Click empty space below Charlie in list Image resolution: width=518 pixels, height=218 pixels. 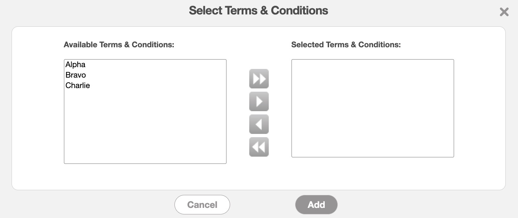(145, 126)
